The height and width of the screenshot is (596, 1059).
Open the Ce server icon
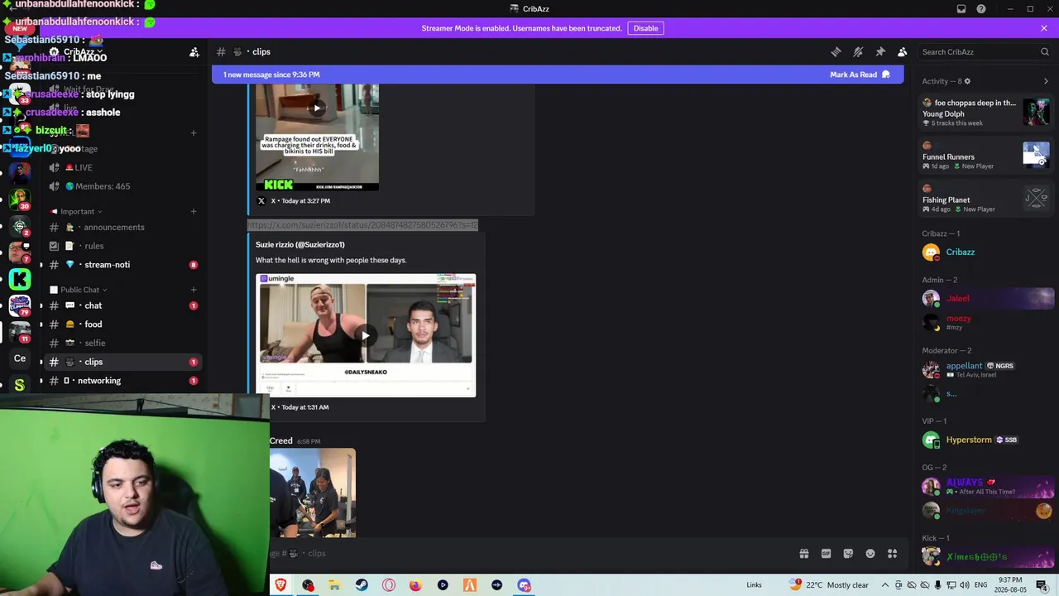pyautogui.click(x=20, y=358)
